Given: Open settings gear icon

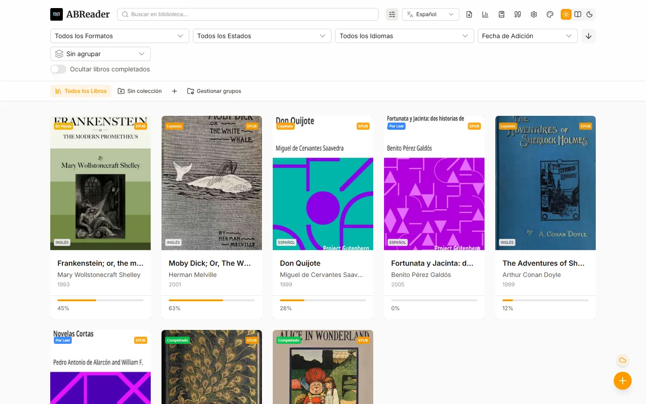Looking at the screenshot, I should [x=534, y=14].
